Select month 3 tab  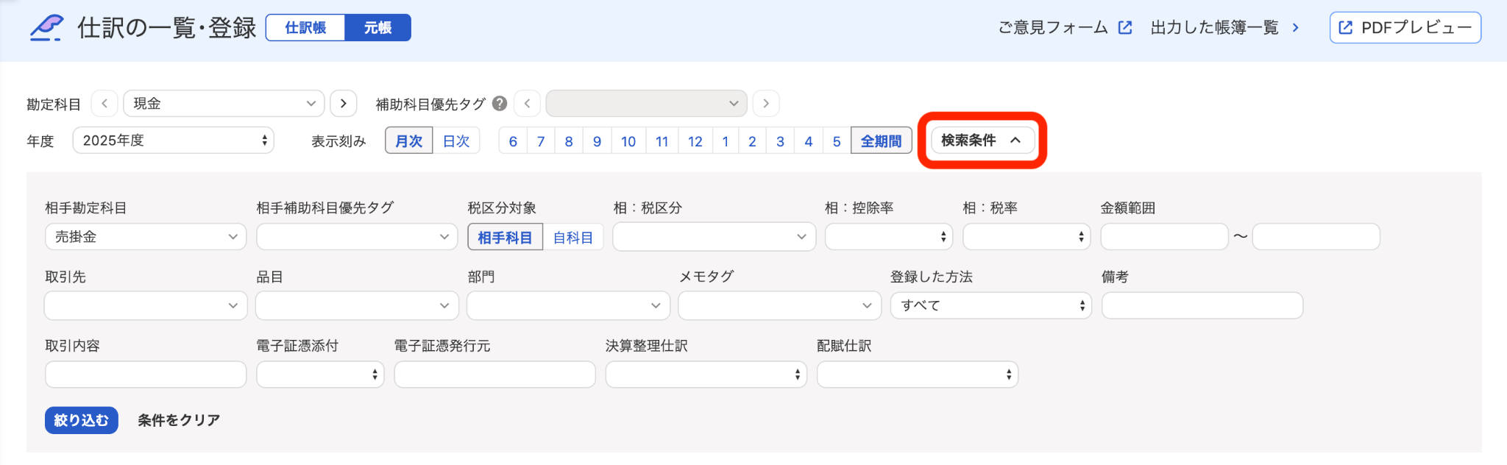point(780,141)
